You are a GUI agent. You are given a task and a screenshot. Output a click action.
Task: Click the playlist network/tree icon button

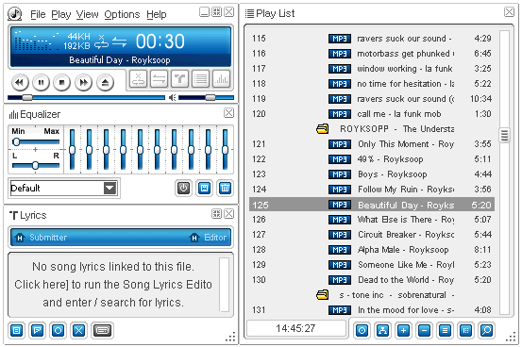382,331
